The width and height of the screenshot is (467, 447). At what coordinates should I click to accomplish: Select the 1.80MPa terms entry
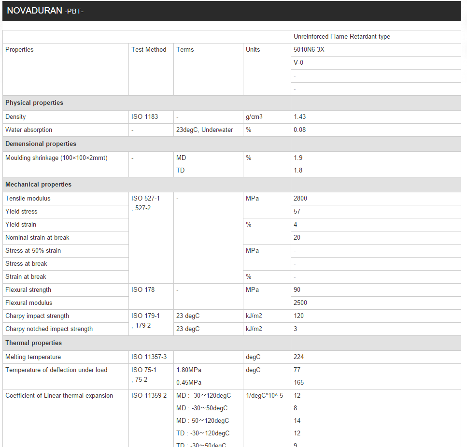pos(188,370)
